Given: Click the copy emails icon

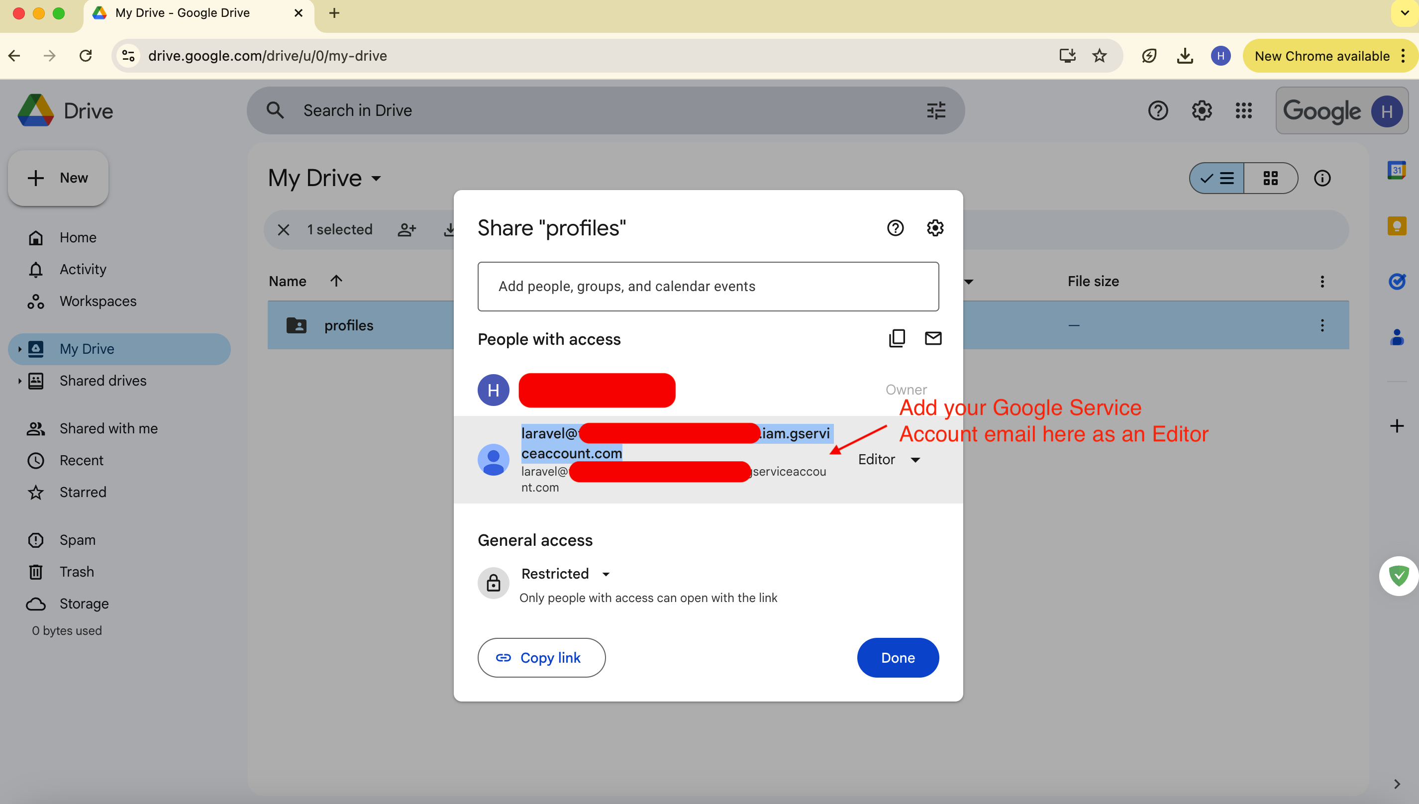Looking at the screenshot, I should [897, 338].
